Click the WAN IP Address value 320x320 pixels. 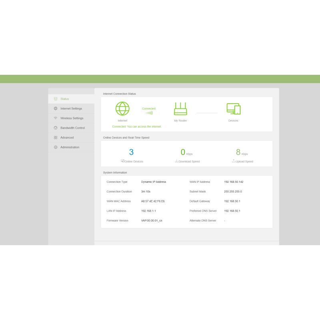(234, 182)
